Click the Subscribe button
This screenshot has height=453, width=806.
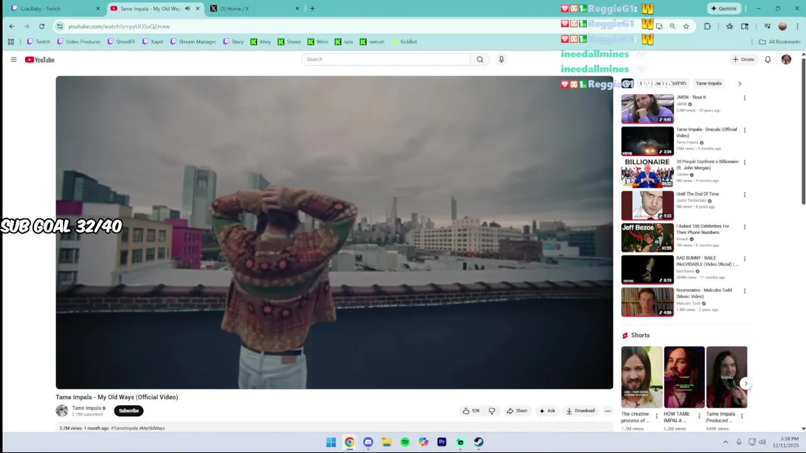coord(128,411)
